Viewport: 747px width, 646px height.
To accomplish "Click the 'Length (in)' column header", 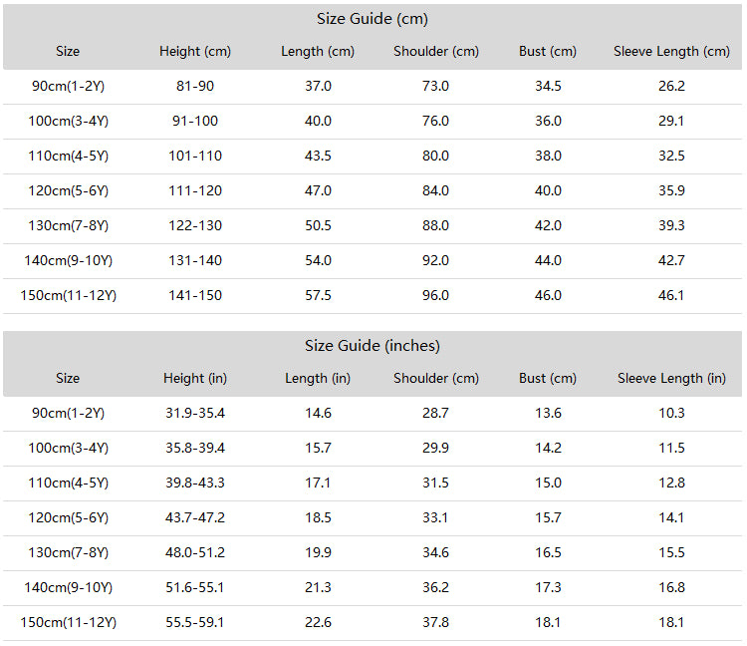I will pyautogui.click(x=318, y=378).
